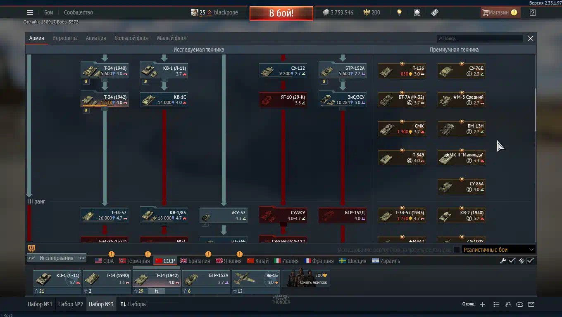
Task: Click the Silver Lions balance 3 759 546
Action: (338, 12)
